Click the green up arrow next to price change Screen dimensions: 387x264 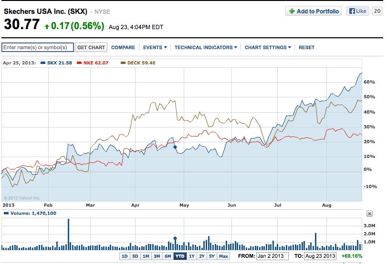(x=47, y=26)
